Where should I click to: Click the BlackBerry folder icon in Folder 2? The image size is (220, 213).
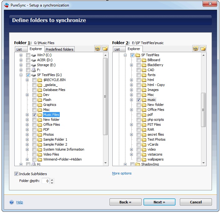pyautogui.click(x=144, y=65)
